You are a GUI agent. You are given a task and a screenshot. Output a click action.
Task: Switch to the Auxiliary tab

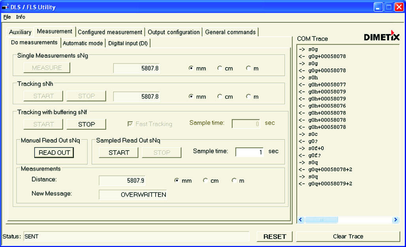coord(20,32)
